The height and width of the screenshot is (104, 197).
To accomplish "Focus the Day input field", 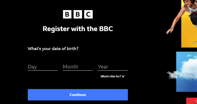I will (43, 67).
